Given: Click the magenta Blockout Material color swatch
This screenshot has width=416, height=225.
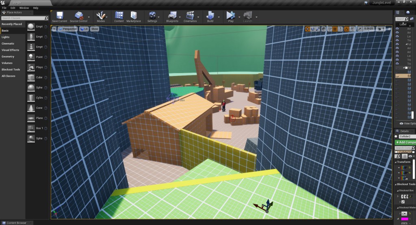Looking at the screenshot, I should click(x=405, y=219).
